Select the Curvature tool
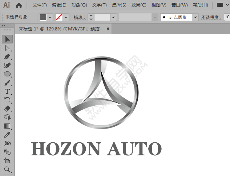The height and width of the screenshot is (176, 230). 7,65
